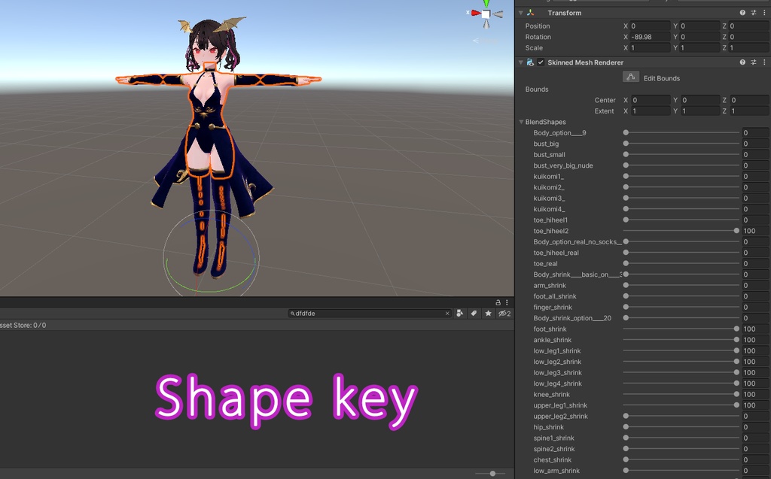
Task: Open Transform component preset settings icon
Action: tap(753, 13)
